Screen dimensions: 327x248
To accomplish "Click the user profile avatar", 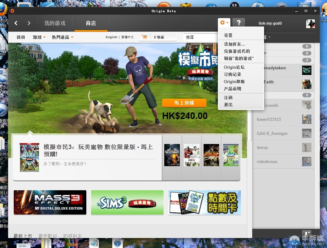I will click(310, 23).
